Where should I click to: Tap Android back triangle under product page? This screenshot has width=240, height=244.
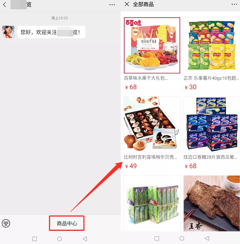tap(207, 238)
